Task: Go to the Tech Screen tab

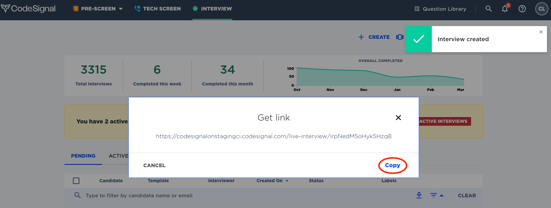Action: tap(158, 9)
